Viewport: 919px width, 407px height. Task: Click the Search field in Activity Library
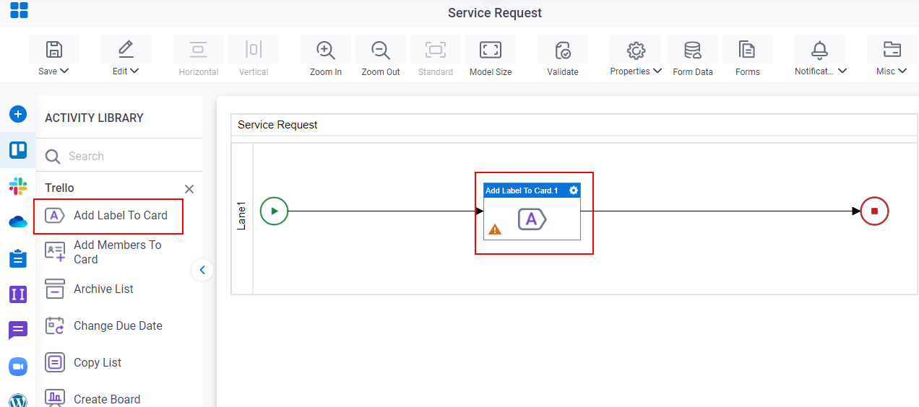[x=119, y=156]
